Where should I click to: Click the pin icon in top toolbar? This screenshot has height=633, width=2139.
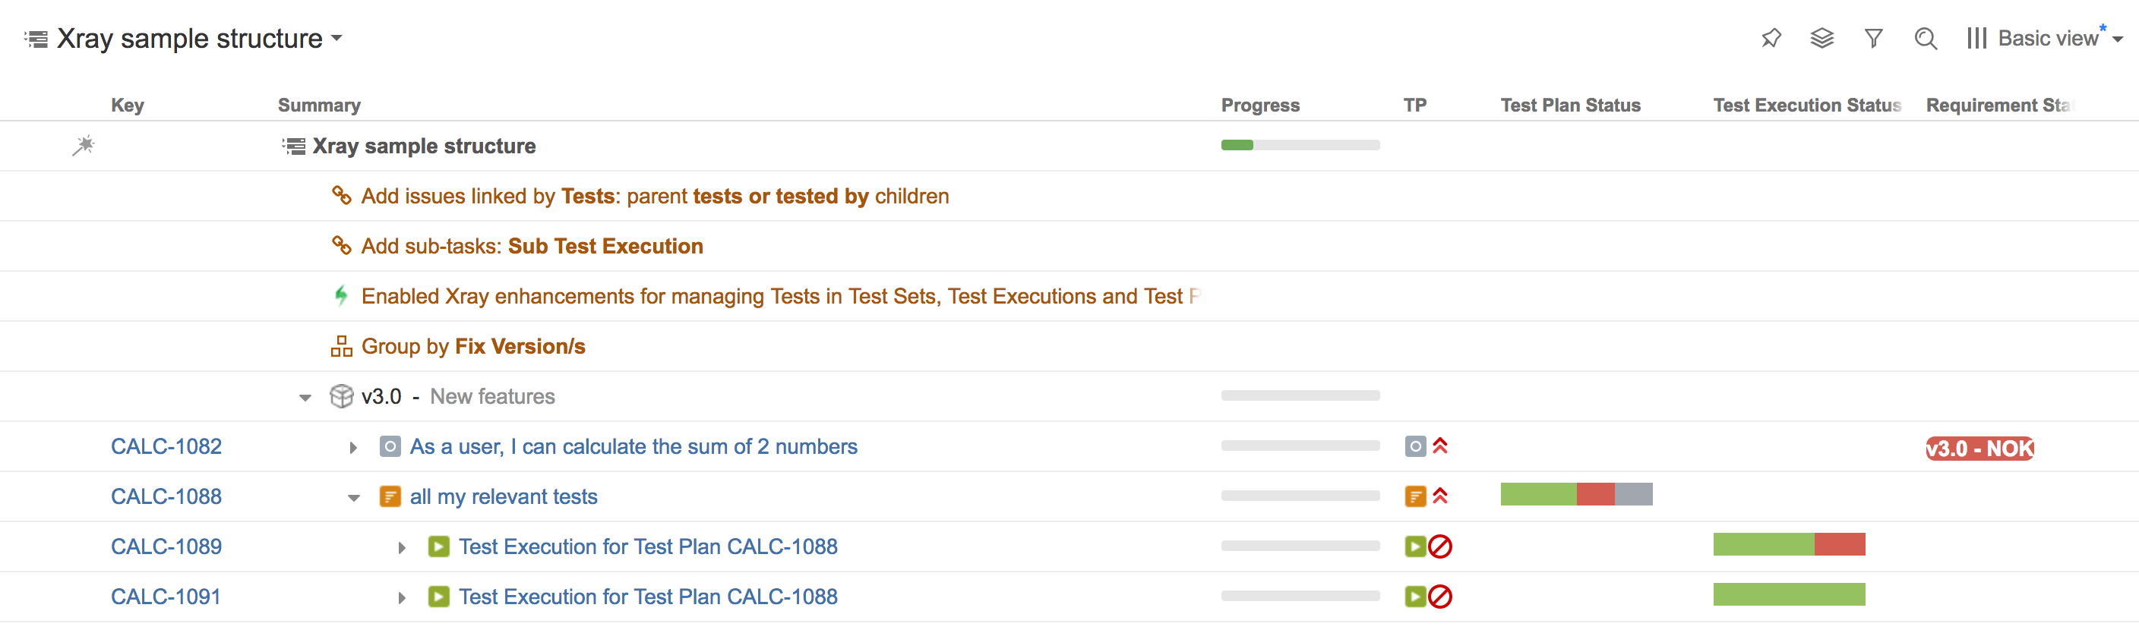point(1771,38)
